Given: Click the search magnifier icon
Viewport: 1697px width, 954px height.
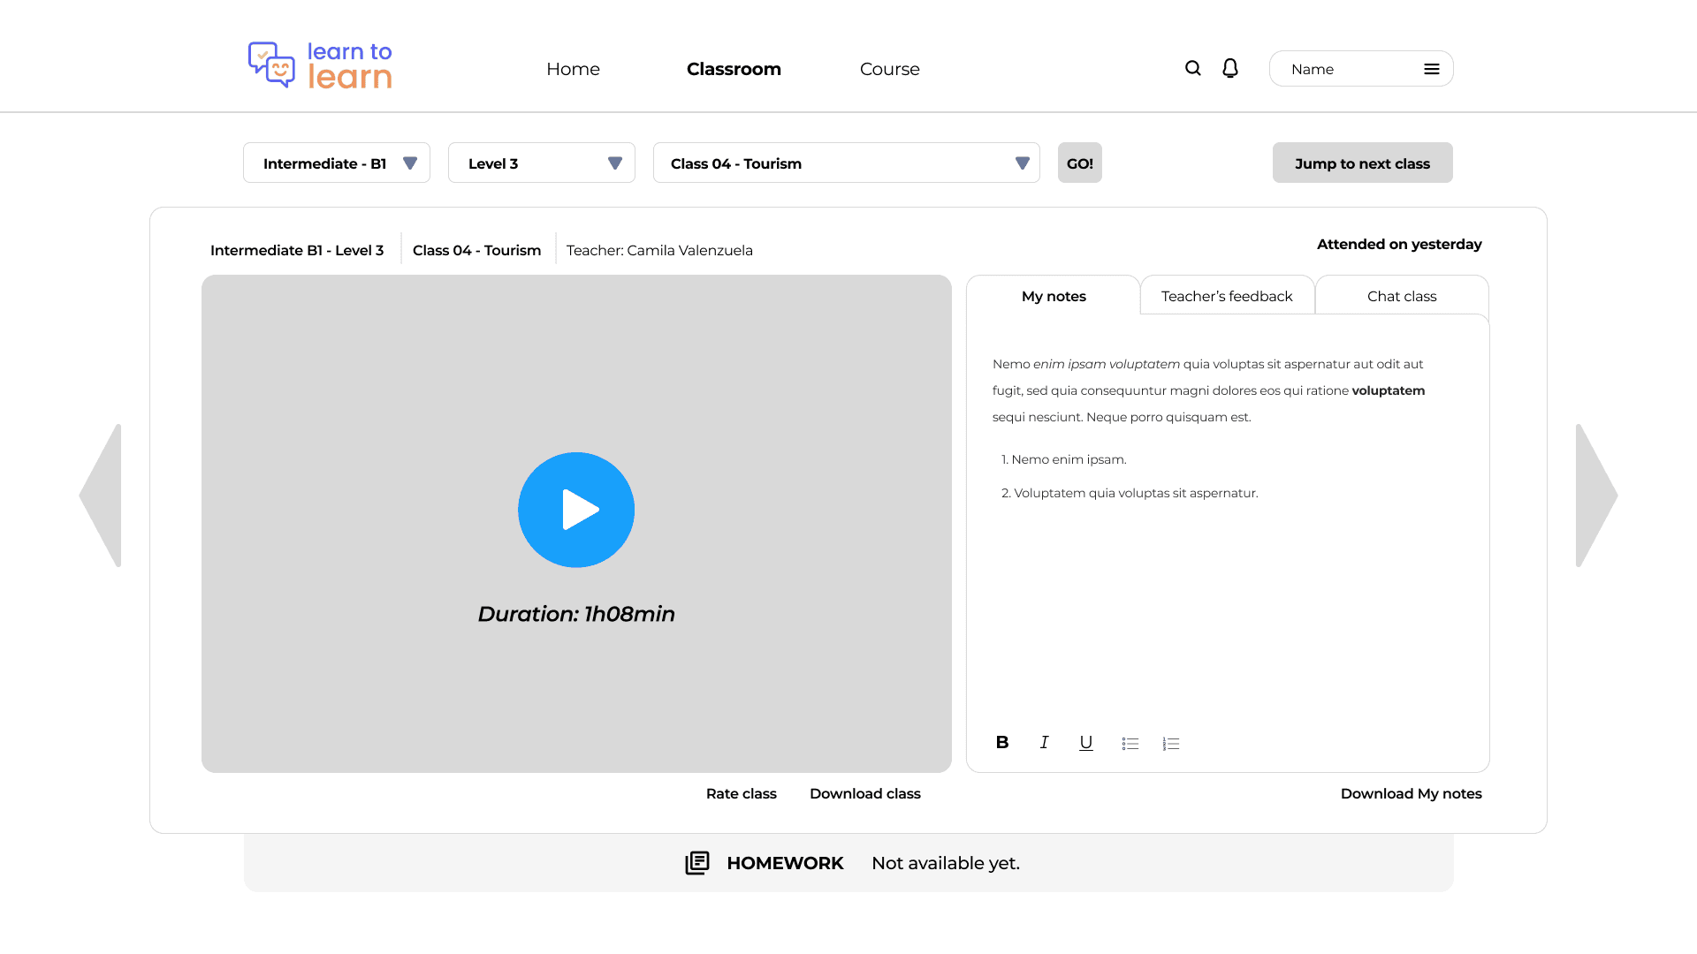Looking at the screenshot, I should click(1192, 68).
